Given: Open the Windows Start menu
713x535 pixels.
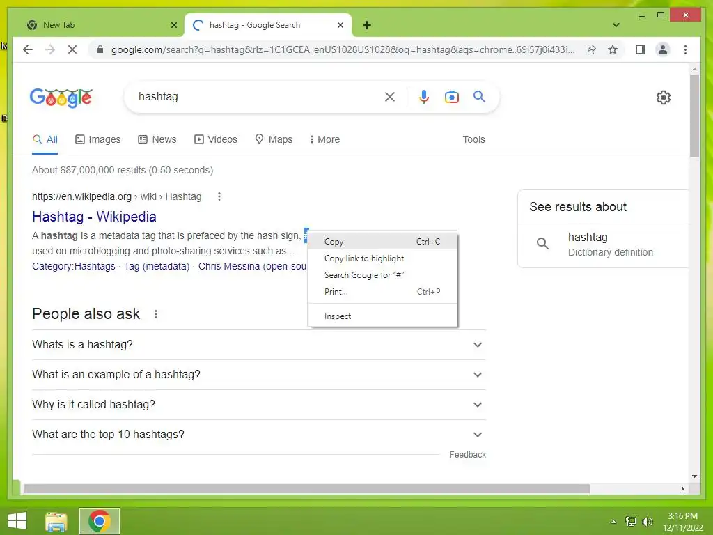Looking at the screenshot, I should 17,521.
